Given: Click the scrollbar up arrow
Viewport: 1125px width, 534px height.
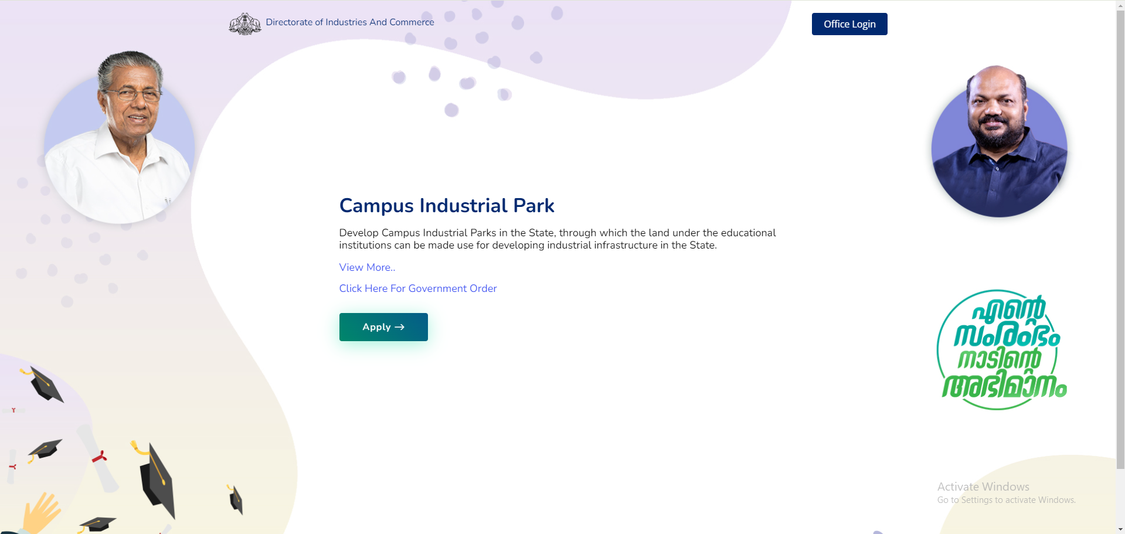Looking at the screenshot, I should tap(1120, 5).
